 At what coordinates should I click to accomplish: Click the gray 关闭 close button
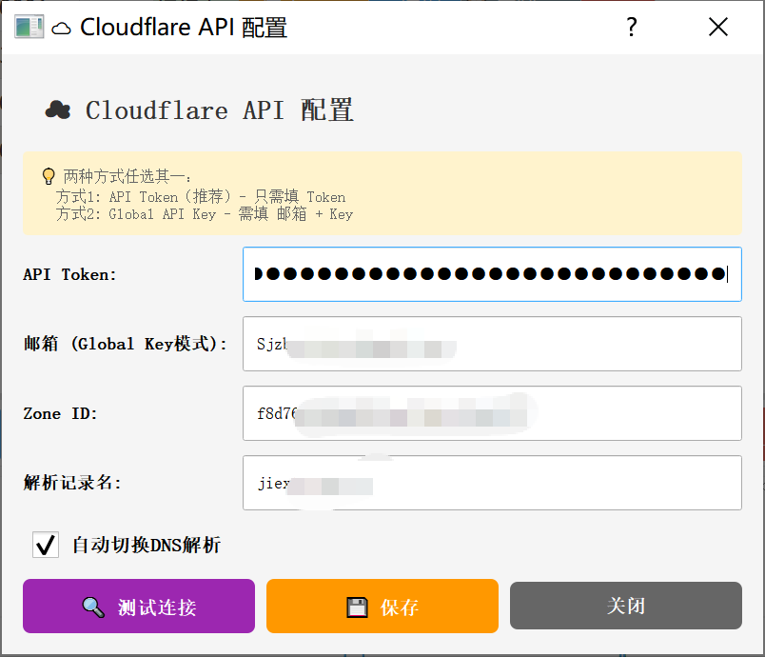[626, 606]
